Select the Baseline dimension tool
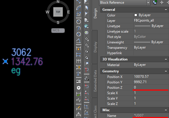169x118 pixels. coord(79,54)
